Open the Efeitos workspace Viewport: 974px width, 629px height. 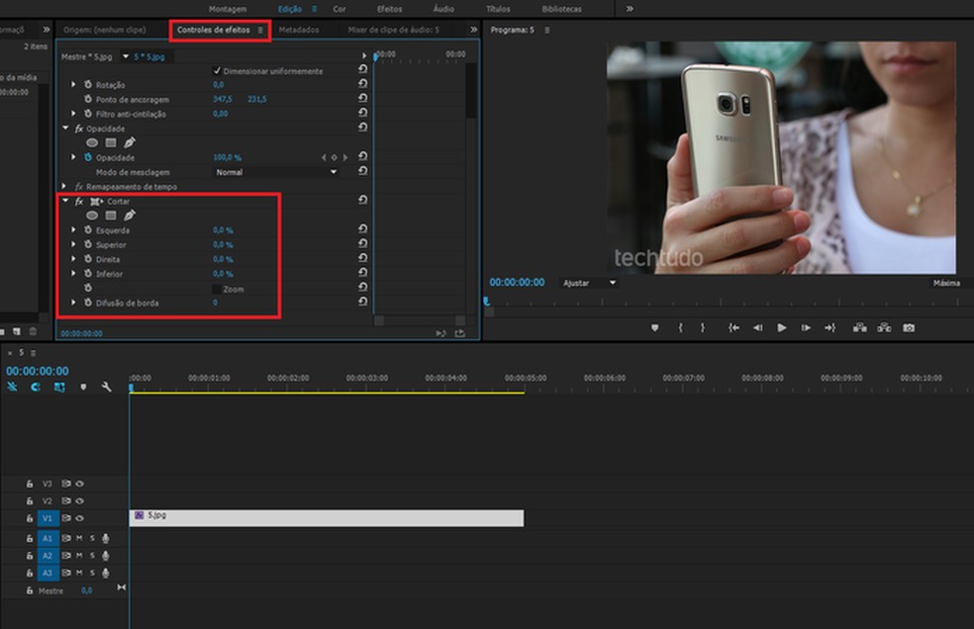tap(389, 9)
